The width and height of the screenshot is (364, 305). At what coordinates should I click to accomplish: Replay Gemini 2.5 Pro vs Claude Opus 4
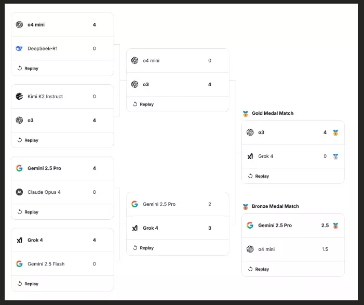click(28, 212)
